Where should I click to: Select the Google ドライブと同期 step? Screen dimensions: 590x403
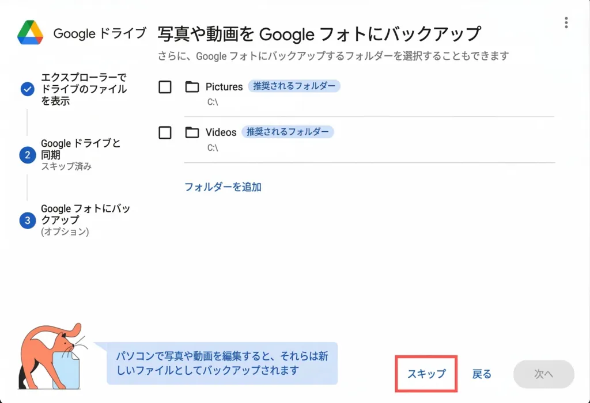coord(81,149)
